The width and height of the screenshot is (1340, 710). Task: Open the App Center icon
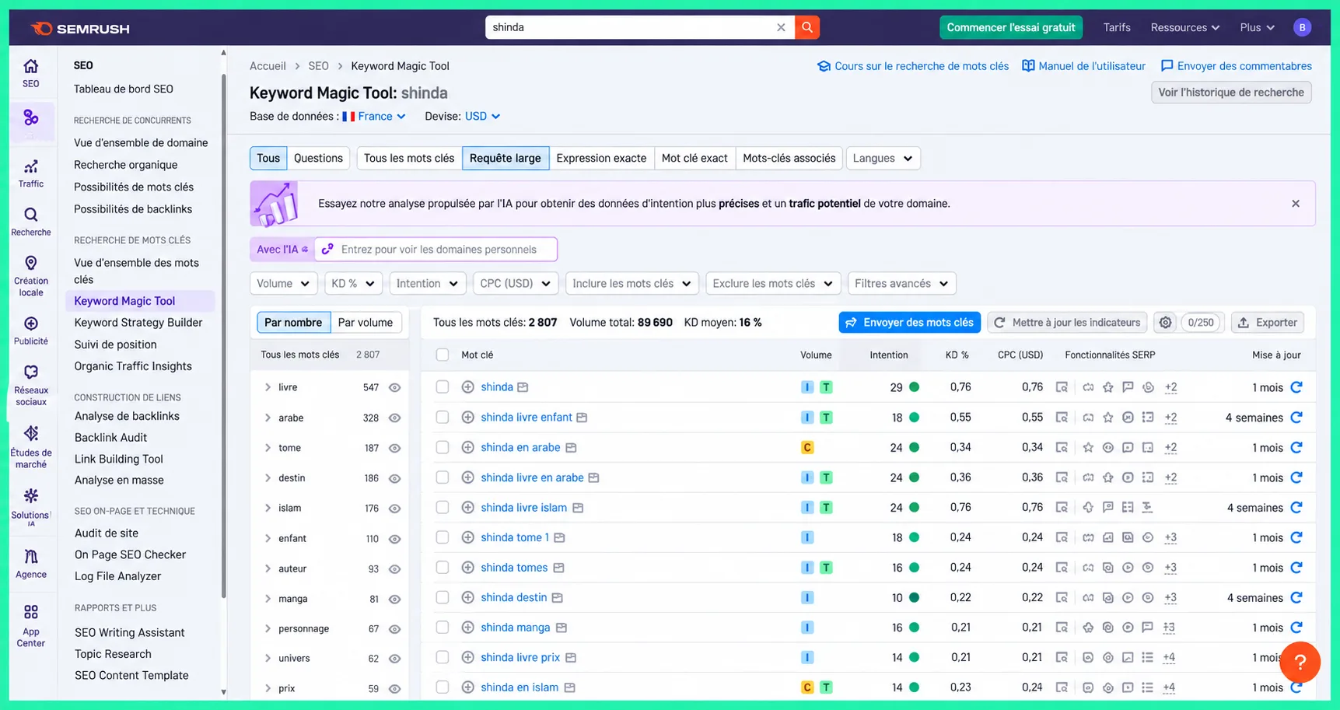[x=31, y=625]
